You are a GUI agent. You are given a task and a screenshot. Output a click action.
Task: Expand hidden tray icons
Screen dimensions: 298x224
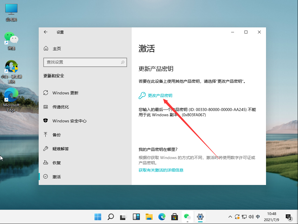(230, 217)
